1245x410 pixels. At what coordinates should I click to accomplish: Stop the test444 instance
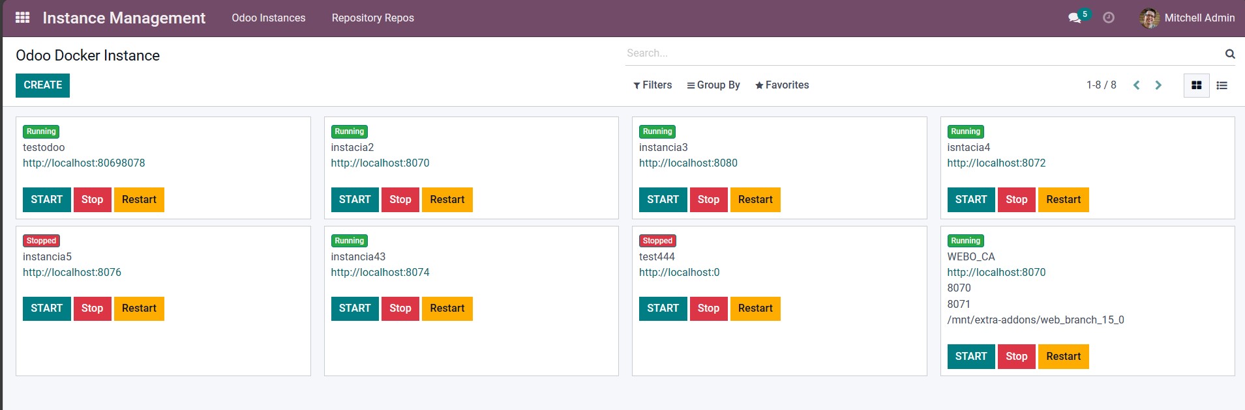pos(709,308)
